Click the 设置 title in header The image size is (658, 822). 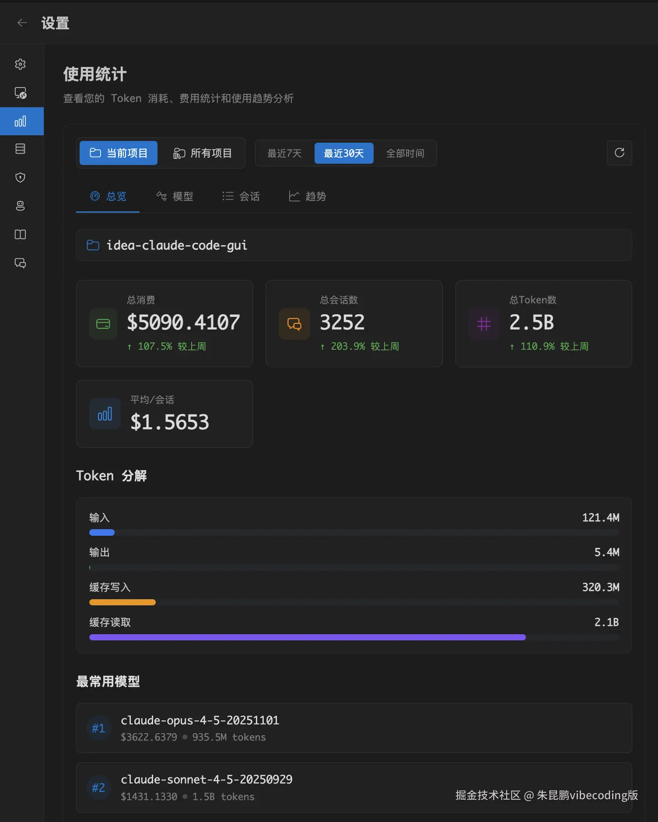[x=55, y=23]
